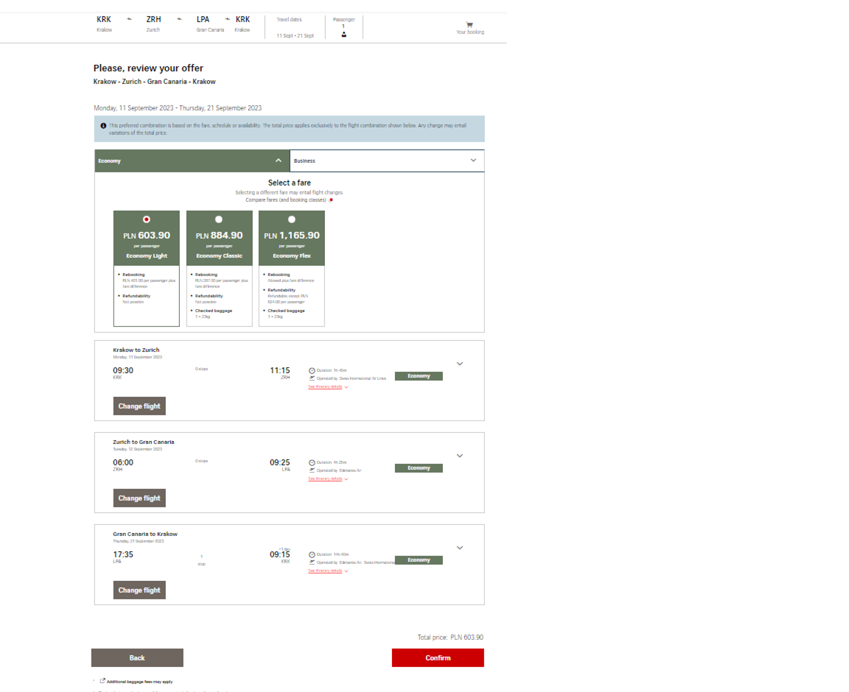Image resolution: width=849 pixels, height=692 pixels.
Task: Collapse the Economy cabin section
Action: [x=279, y=160]
